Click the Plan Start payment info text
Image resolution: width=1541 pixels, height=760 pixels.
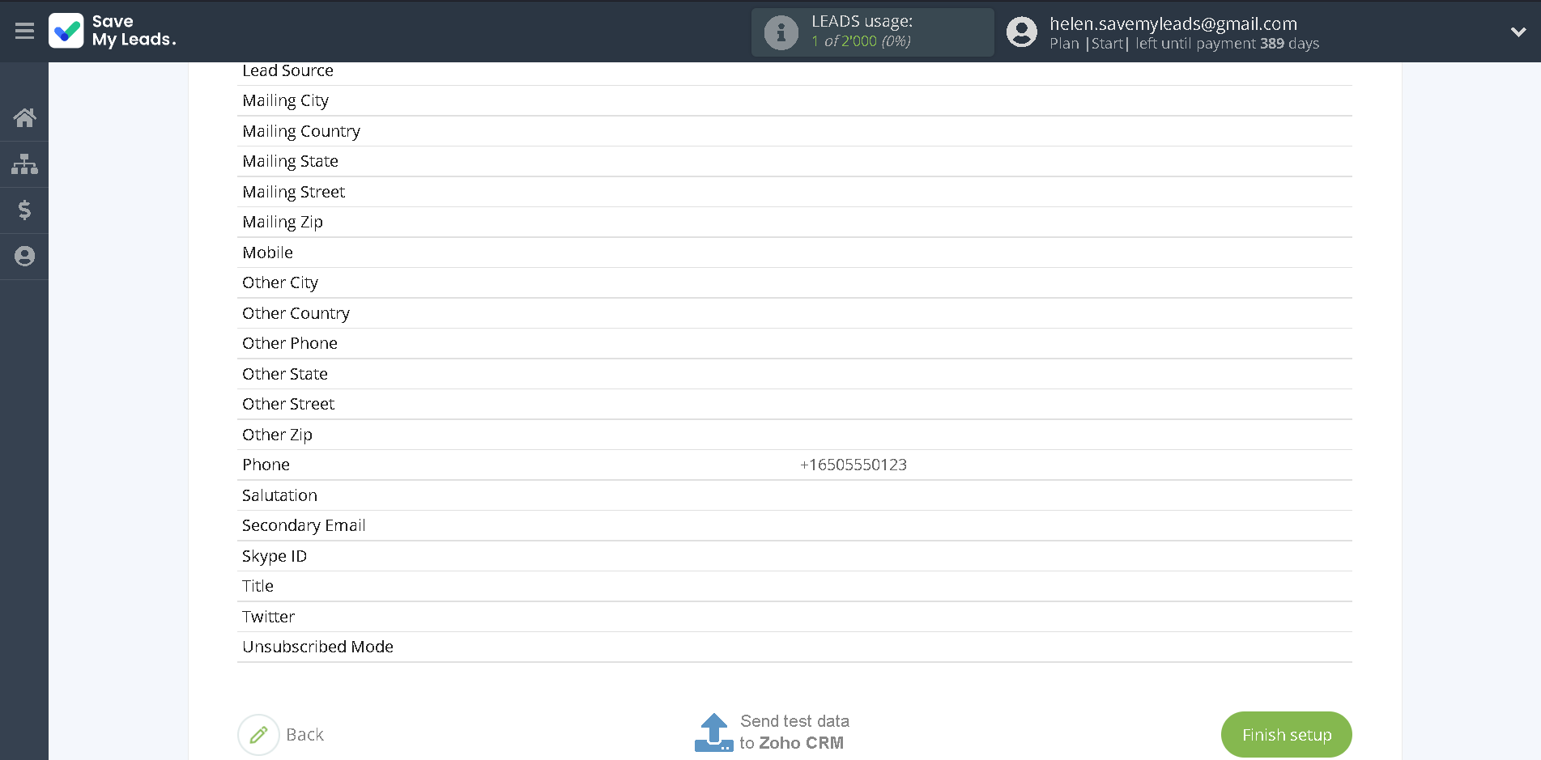click(1184, 44)
